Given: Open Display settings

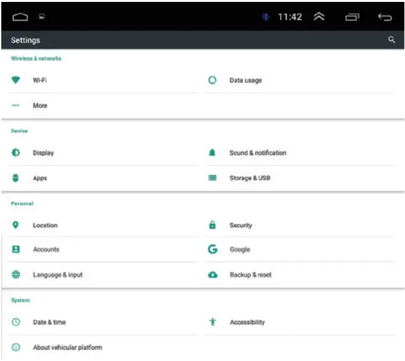Looking at the screenshot, I should (x=103, y=153).
